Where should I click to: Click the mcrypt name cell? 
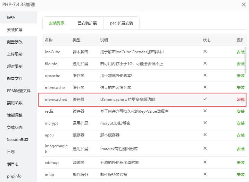pyautogui.click(x=52, y=123)
